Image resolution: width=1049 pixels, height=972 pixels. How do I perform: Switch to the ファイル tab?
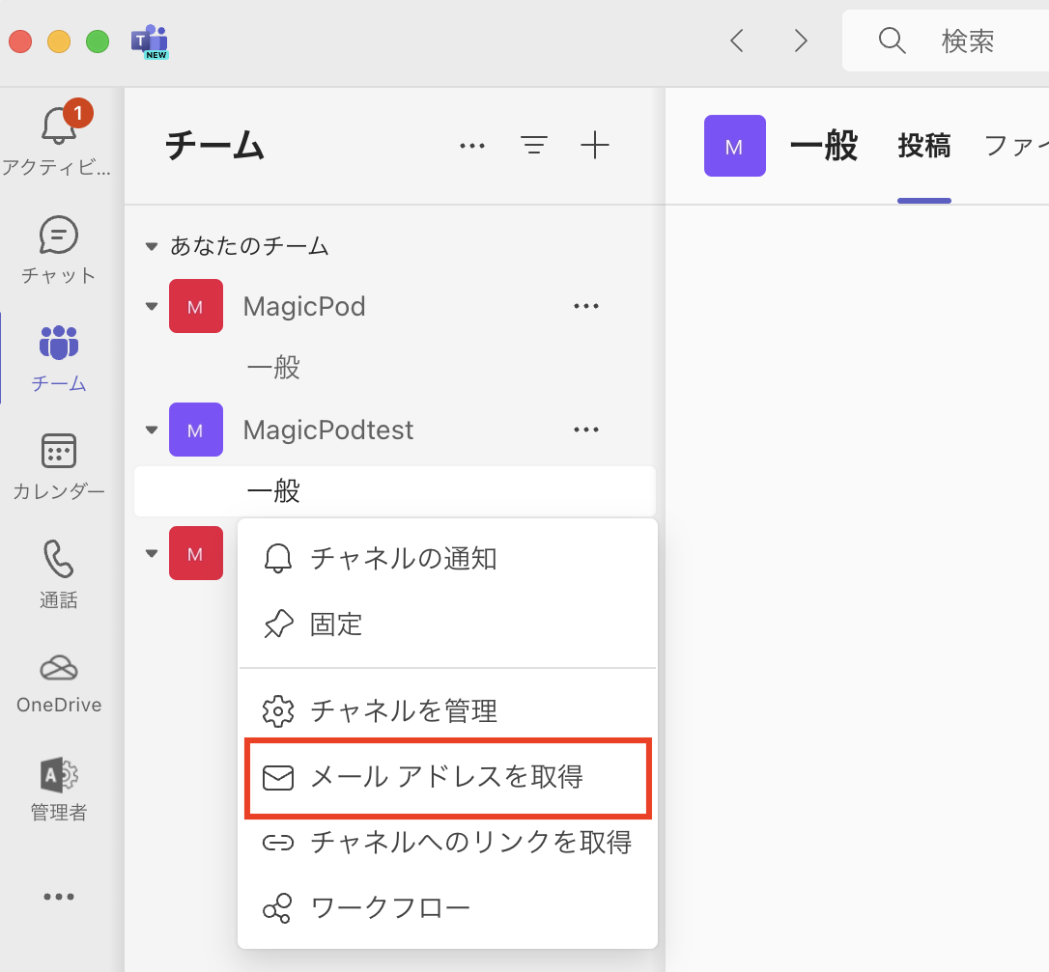(1016, 146)
